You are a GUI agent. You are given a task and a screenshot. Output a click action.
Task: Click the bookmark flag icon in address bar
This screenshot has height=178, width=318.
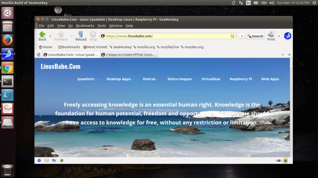[236, 36]
